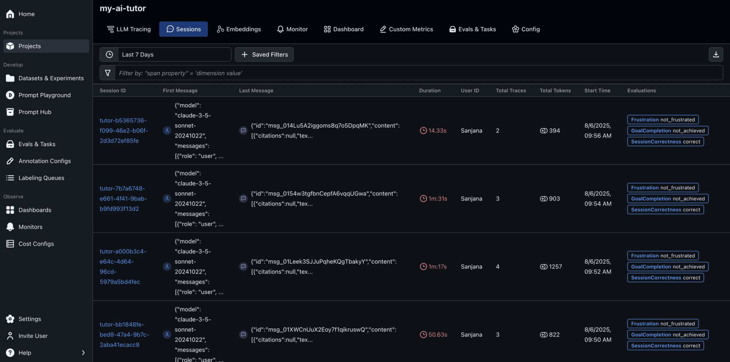
Task: Open session tutor-b5365736 link
Action: coord(123,130)
